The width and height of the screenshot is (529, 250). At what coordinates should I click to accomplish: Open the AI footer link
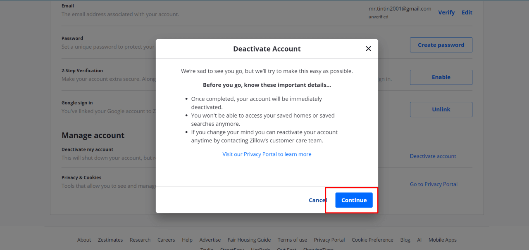pos(419,240)
